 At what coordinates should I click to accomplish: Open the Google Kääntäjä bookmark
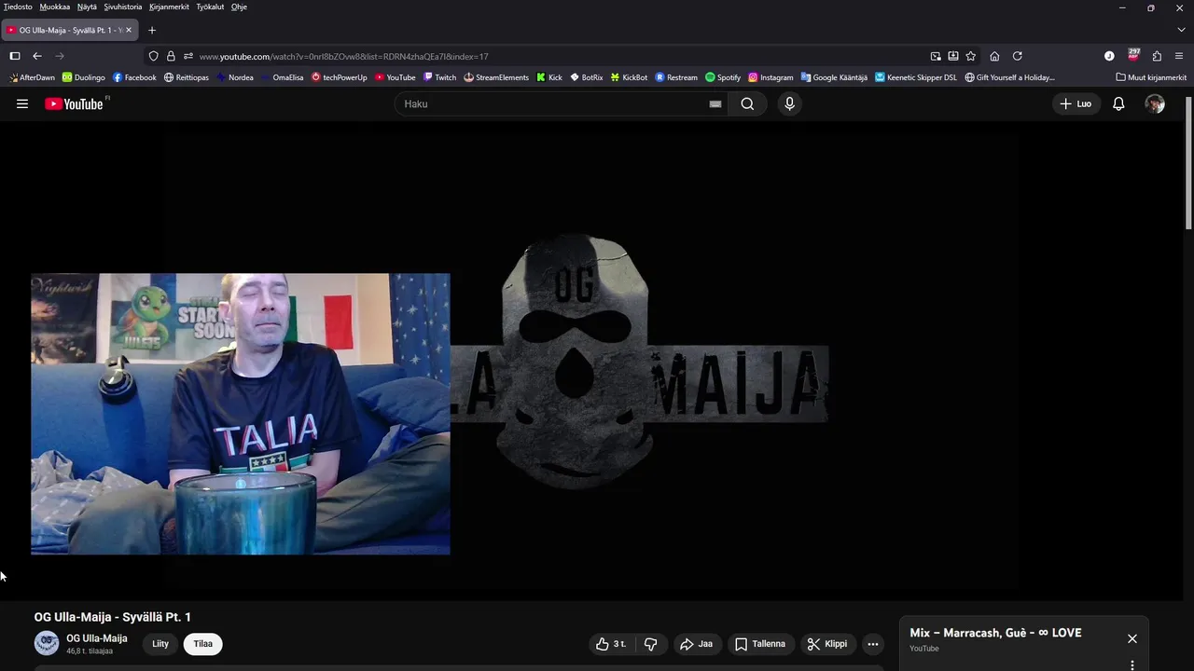click(834, 77)
